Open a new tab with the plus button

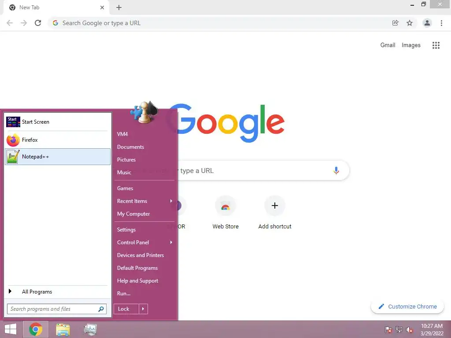tap(119, 7)
